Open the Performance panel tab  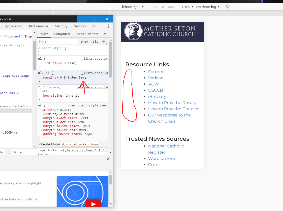click(38, 26)
